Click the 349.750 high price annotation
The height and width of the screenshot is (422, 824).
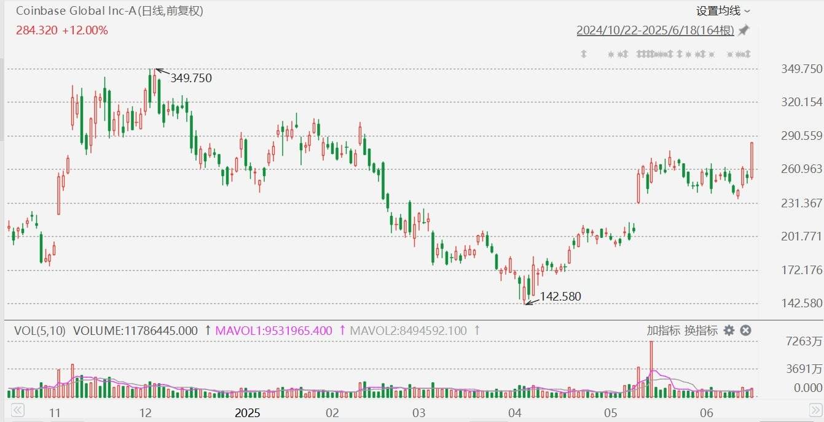click(x=190, y=78)
